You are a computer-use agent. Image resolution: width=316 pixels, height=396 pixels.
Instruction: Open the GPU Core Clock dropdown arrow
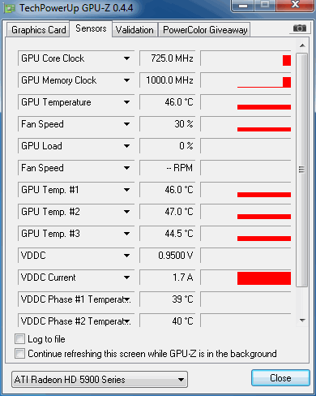126,58
